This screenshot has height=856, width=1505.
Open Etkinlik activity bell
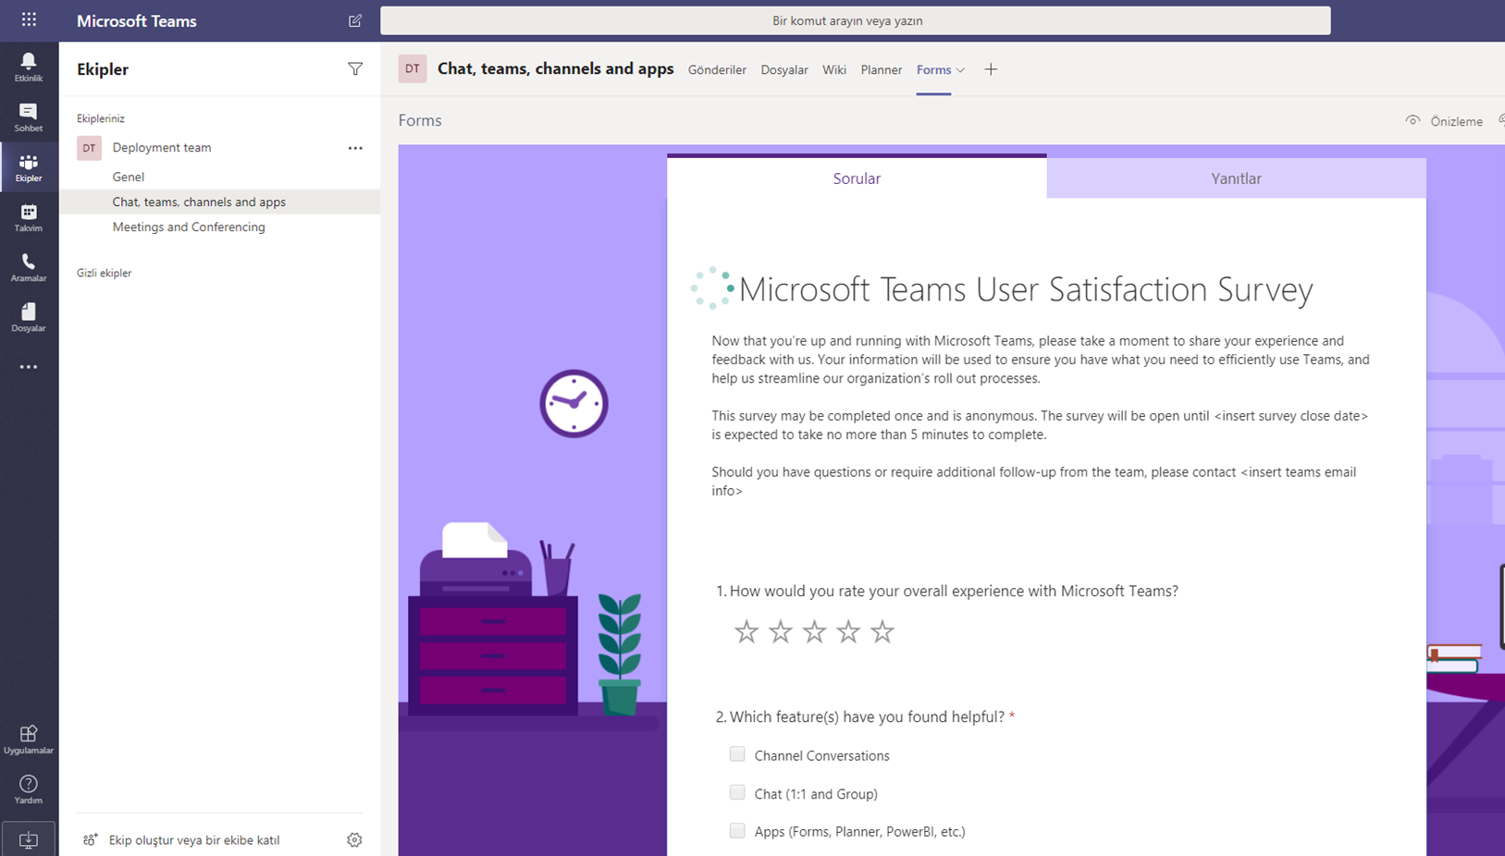29,67
